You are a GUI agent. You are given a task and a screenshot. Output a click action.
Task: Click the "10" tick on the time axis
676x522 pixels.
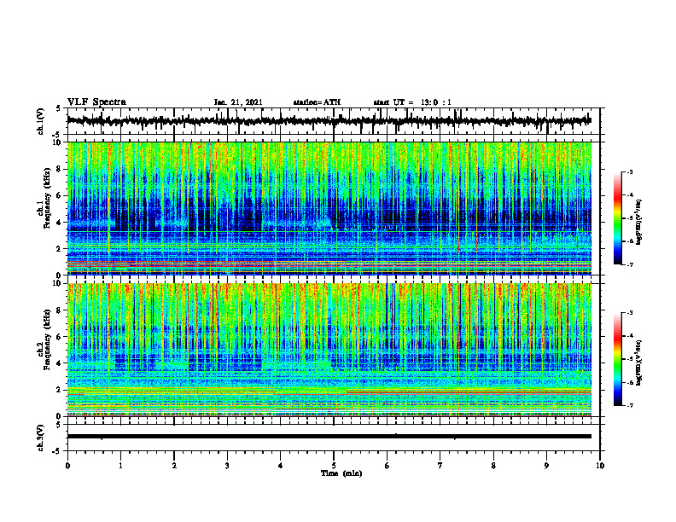click(600, 466)
